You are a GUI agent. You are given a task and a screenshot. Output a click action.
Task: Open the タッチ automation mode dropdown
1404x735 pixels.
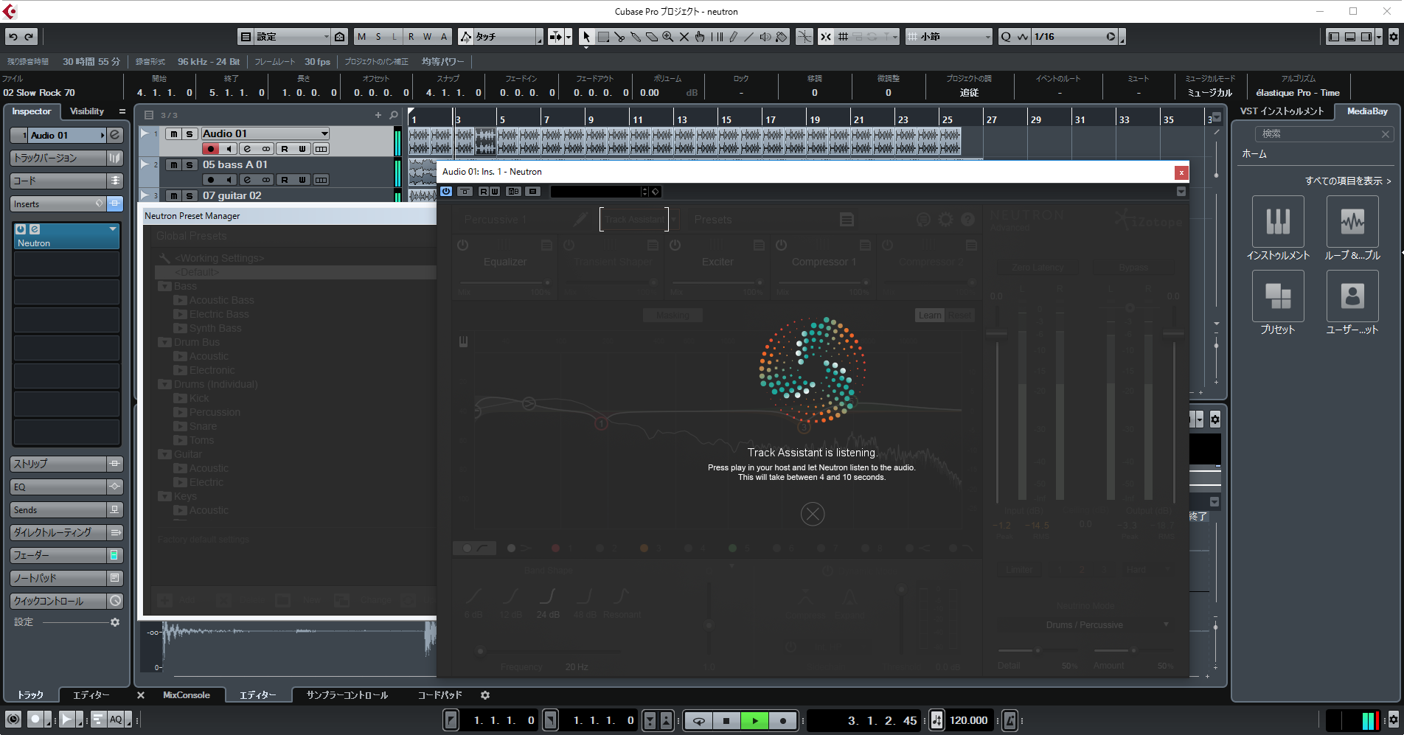click(x=508, y=37)
